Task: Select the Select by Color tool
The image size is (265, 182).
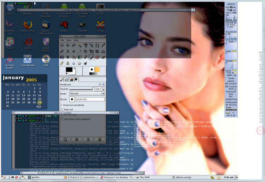Action: 86,45
